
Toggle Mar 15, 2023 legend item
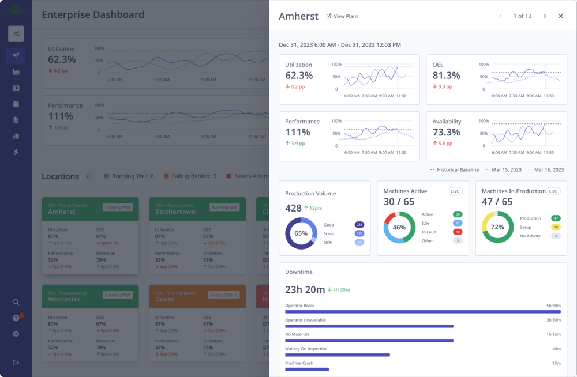503,170
